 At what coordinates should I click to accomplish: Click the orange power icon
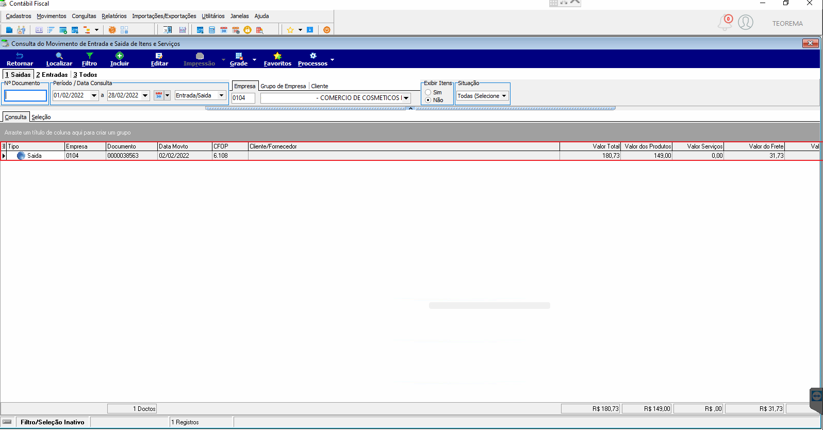[327, 30]
